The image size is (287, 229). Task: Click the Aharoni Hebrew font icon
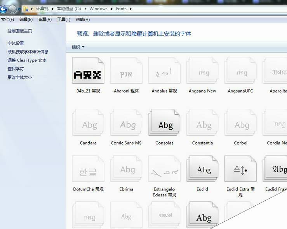[x=126, y=72]
